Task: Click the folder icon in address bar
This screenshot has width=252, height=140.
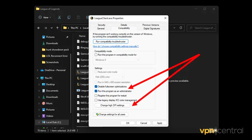Action: [x=65, y=28]
